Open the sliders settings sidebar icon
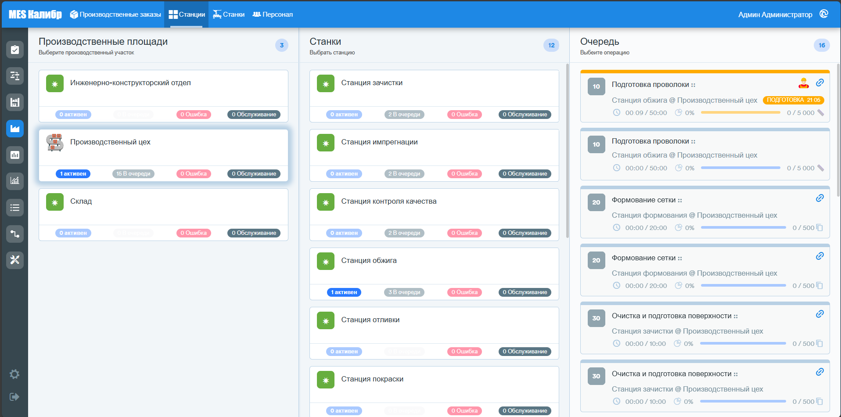Viewport: 841px width, 417px height. [x=15, y=76]
